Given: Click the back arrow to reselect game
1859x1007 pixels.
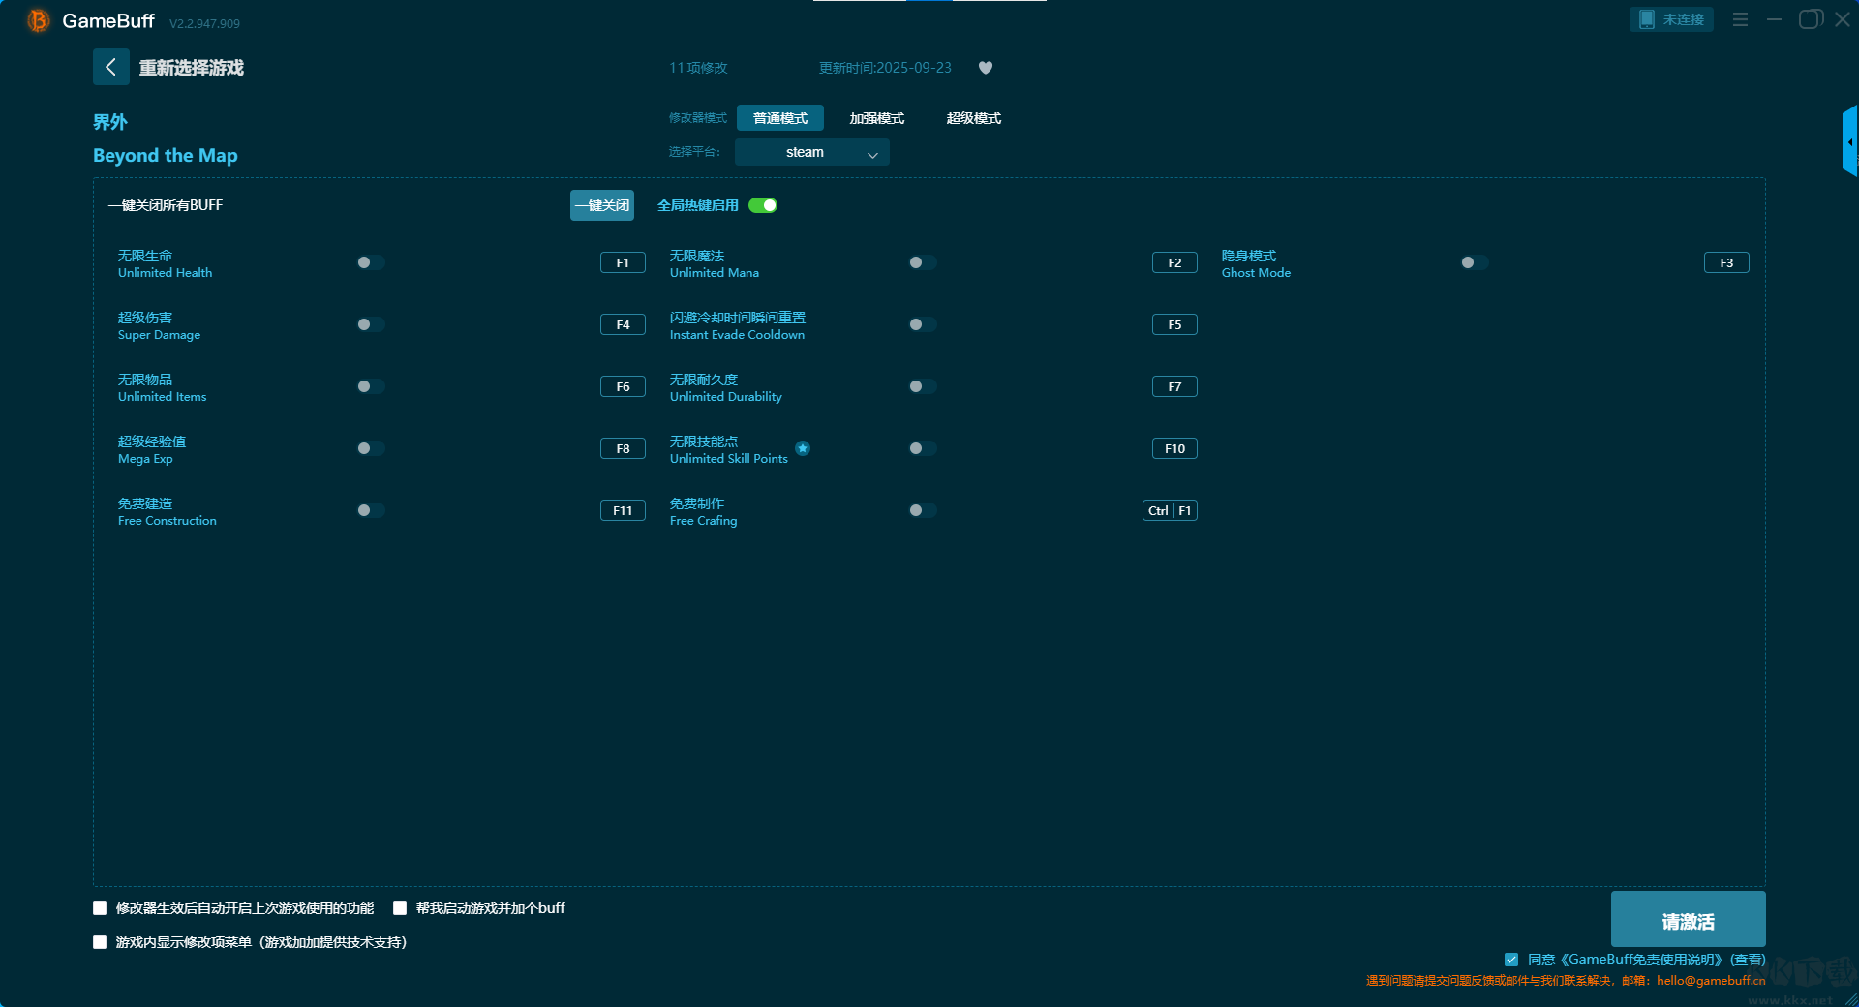Looking at the screenshot, I should [110, 67].
